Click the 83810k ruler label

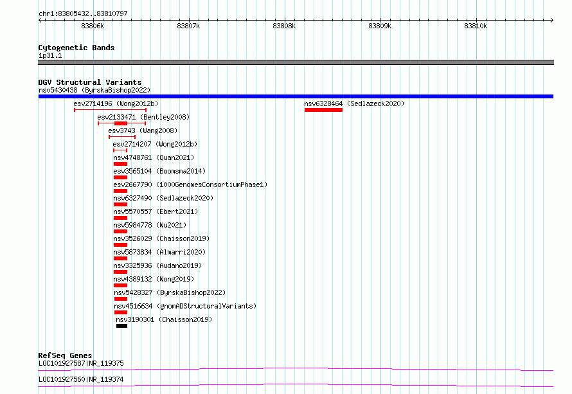(x=476, y=26)
